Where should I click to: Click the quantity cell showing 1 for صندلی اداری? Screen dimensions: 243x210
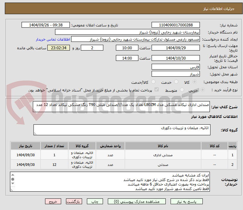point(54,155)
